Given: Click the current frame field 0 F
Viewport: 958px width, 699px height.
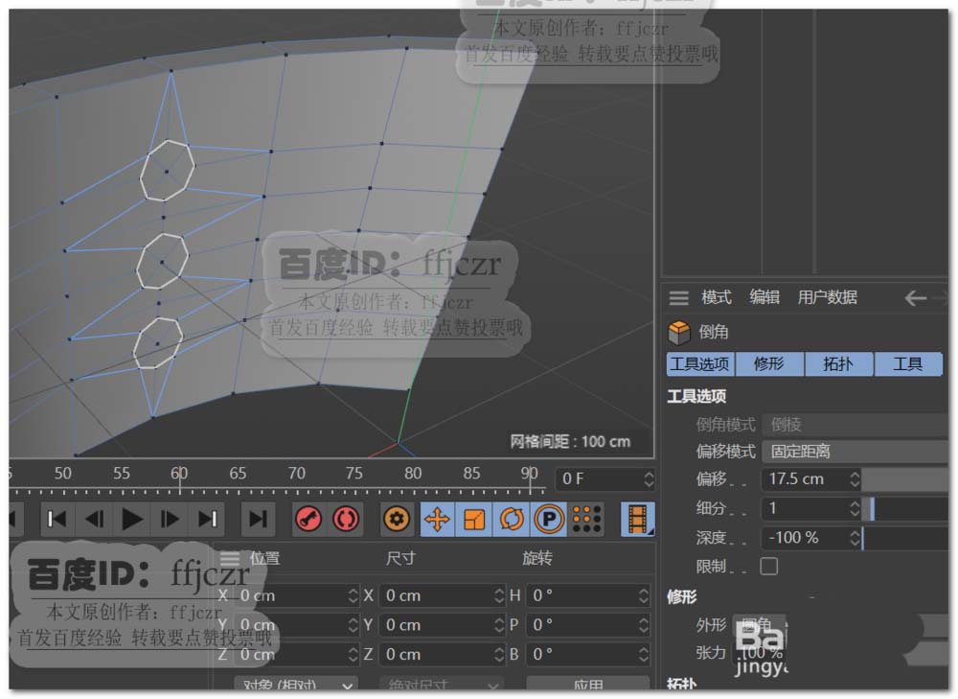Looking at the screenshot, I should click(x=599, y=478).
